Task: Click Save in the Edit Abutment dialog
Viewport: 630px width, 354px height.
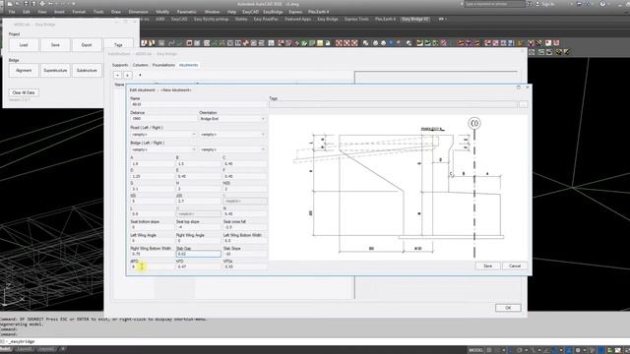Action: 488,265
